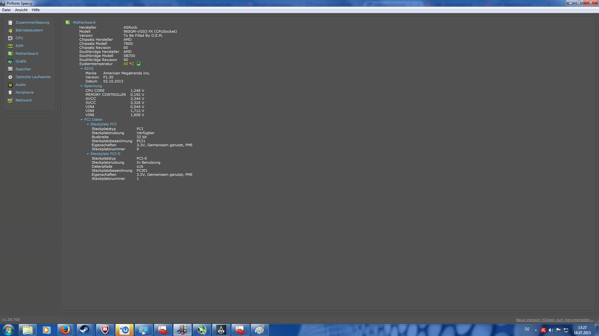
Task: Select Peripherie in the sidebar
Action: pos(24,92)
